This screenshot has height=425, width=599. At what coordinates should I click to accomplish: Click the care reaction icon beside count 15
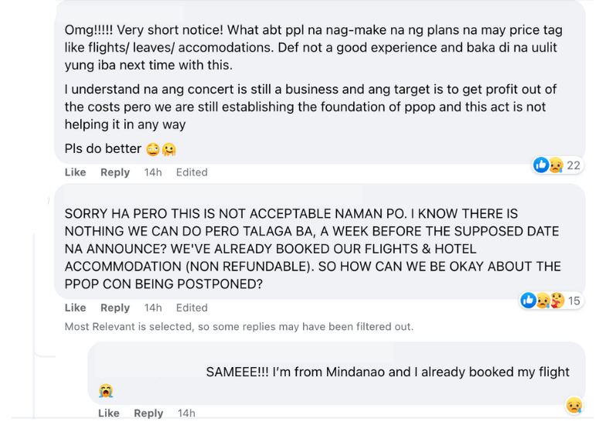[x=556, y=301]
